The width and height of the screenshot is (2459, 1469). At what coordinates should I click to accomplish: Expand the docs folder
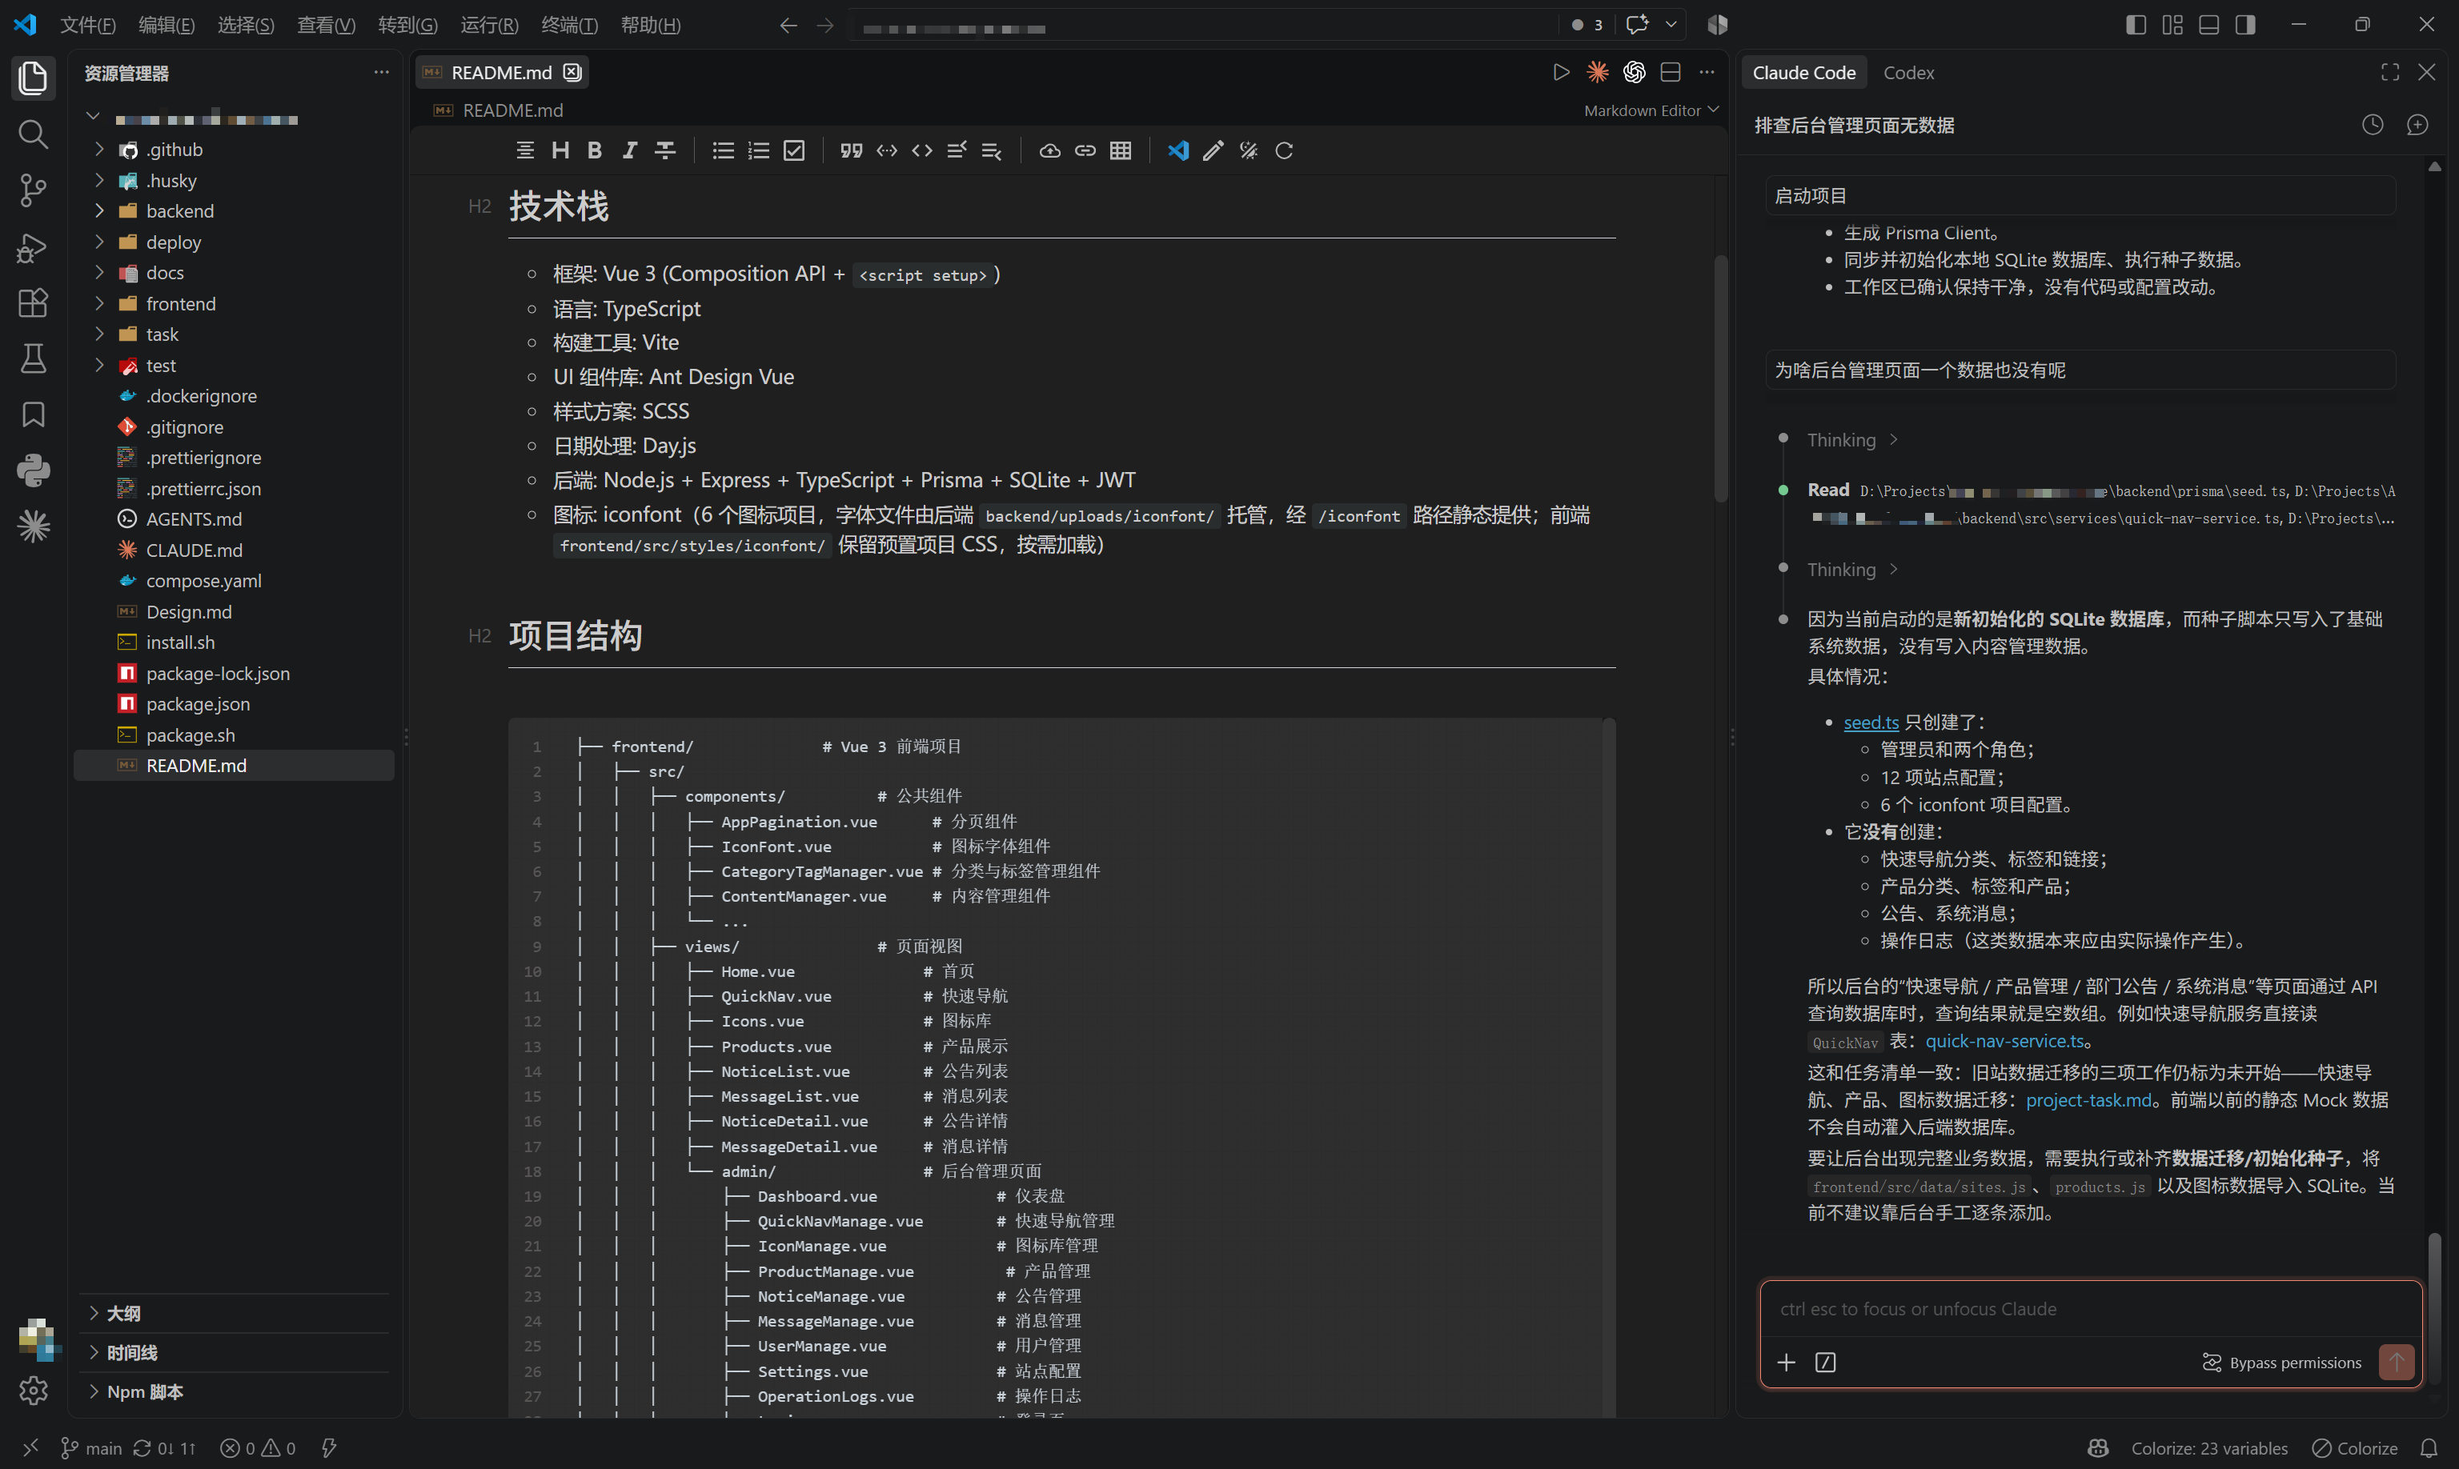point(234,273)
